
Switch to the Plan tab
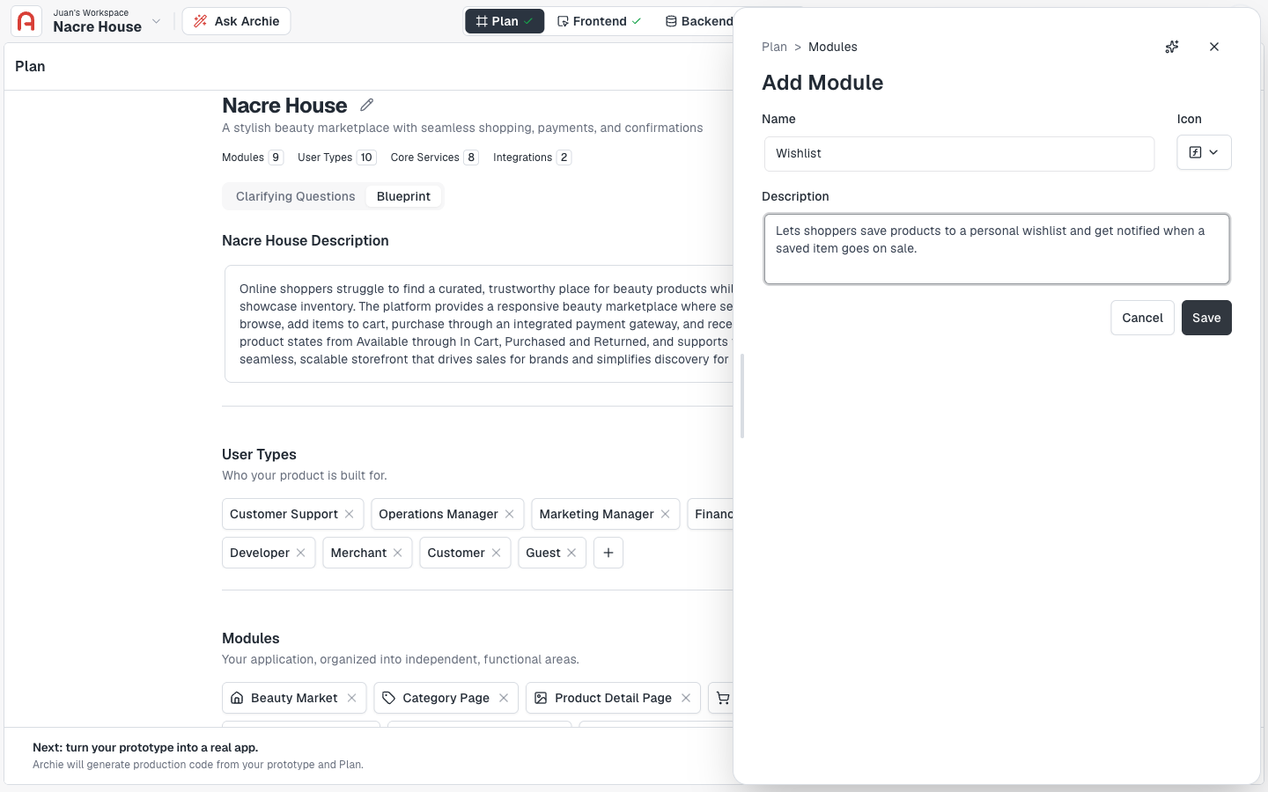505,21
